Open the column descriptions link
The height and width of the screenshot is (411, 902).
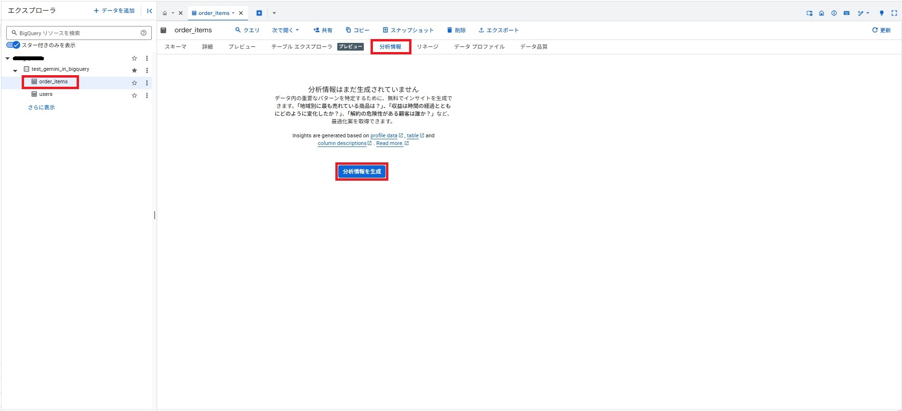click(342, 143)
